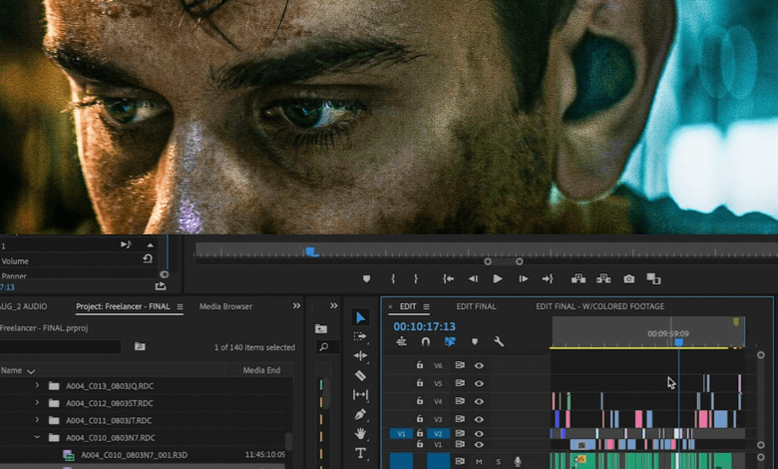Click export icon in Effect Controls
The image size is (778, 469).
[x=161, y=285]
